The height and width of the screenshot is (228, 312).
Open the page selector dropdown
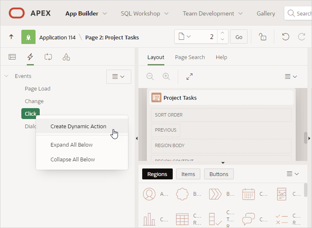(185, 37)
